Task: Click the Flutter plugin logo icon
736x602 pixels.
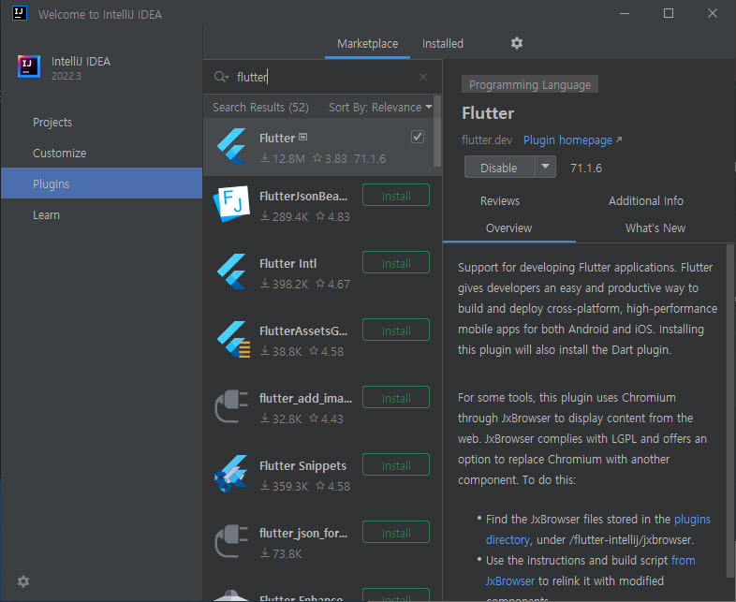Action: click(231, 146)
